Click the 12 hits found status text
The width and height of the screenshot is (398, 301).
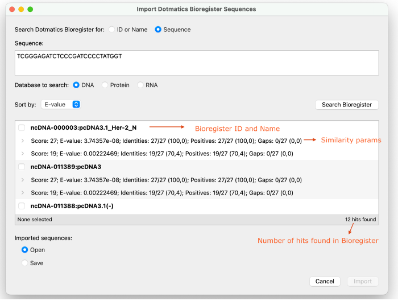point(360,220)
